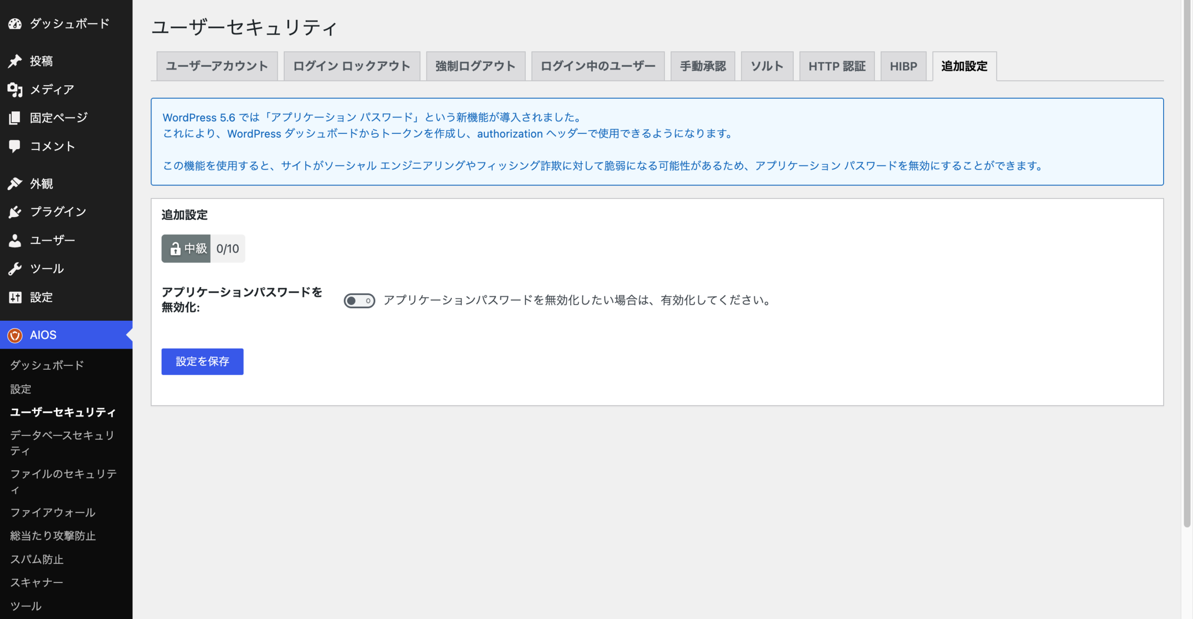Select the ログイン中のユーザー tab

(x=598, y=66)
